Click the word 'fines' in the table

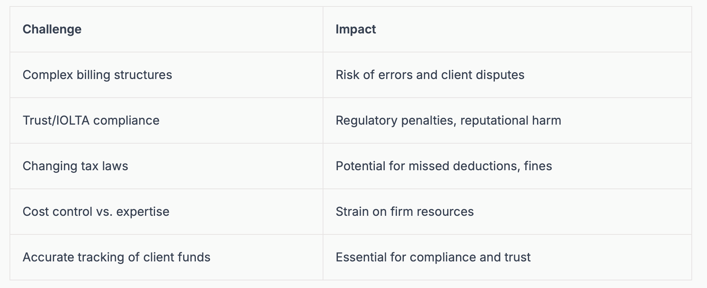537,166
